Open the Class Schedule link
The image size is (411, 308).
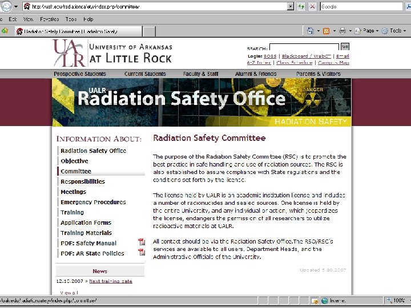point(295,63)
